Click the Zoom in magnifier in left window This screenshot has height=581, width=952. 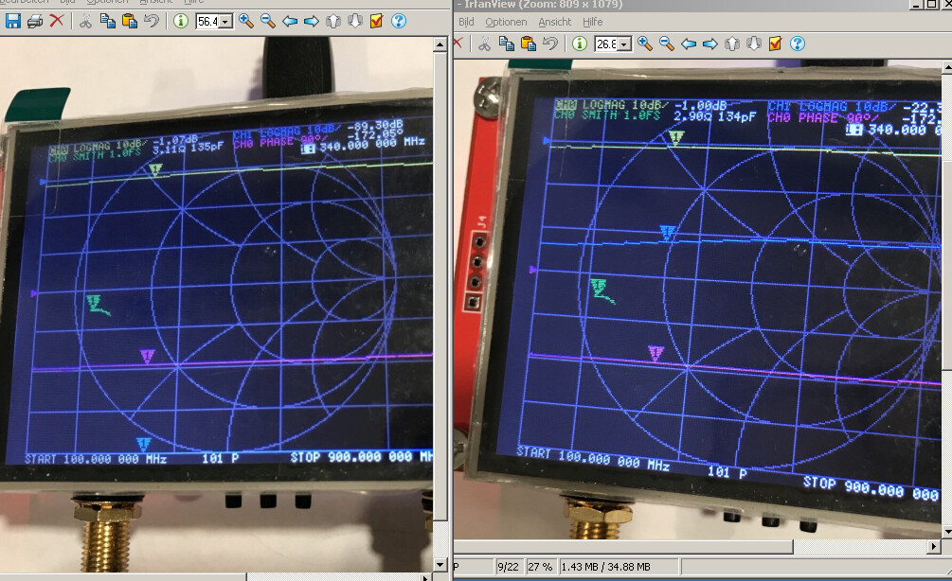click(x=246, y=21)
